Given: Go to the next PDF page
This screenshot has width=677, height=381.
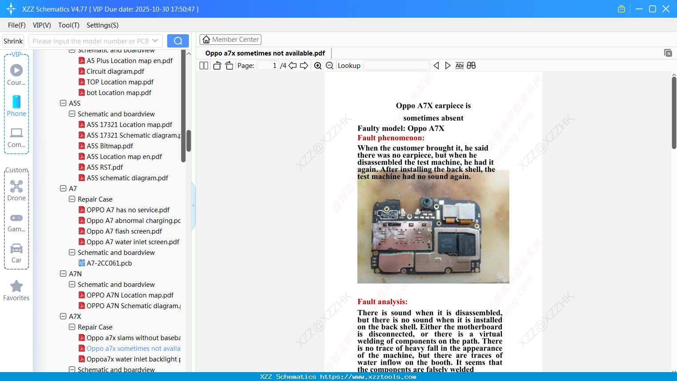Looking at the screenshot, I should 304,66.
